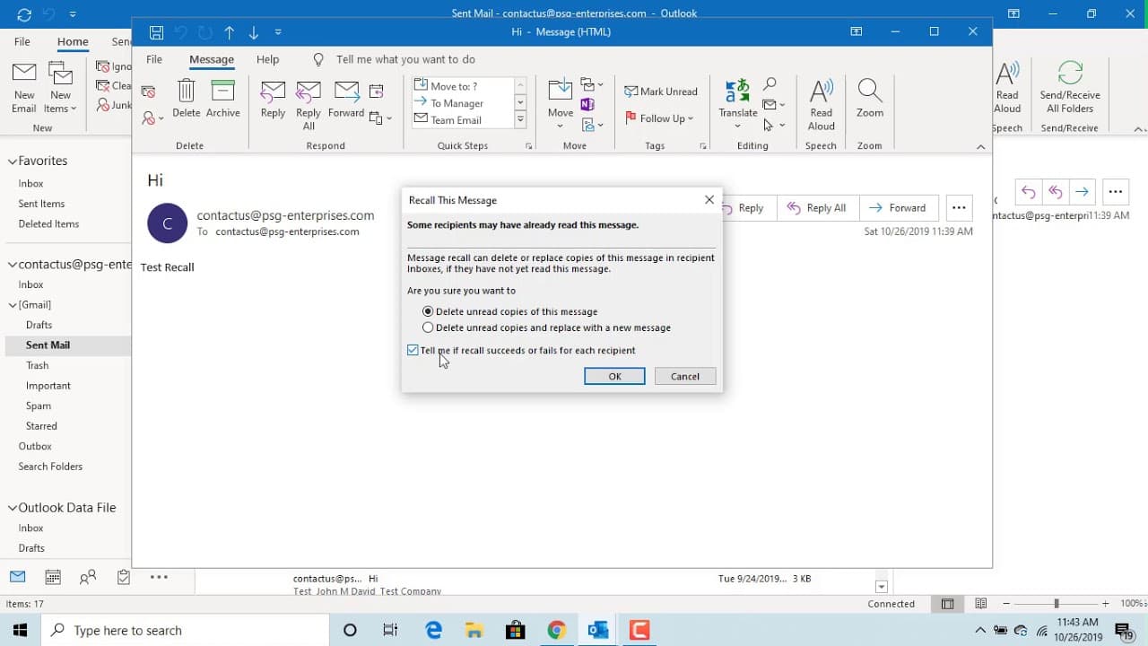Click Reply button in message header
Image resolution: width=1148 pixels, height=646 pixels.
(x=743, y=207)
